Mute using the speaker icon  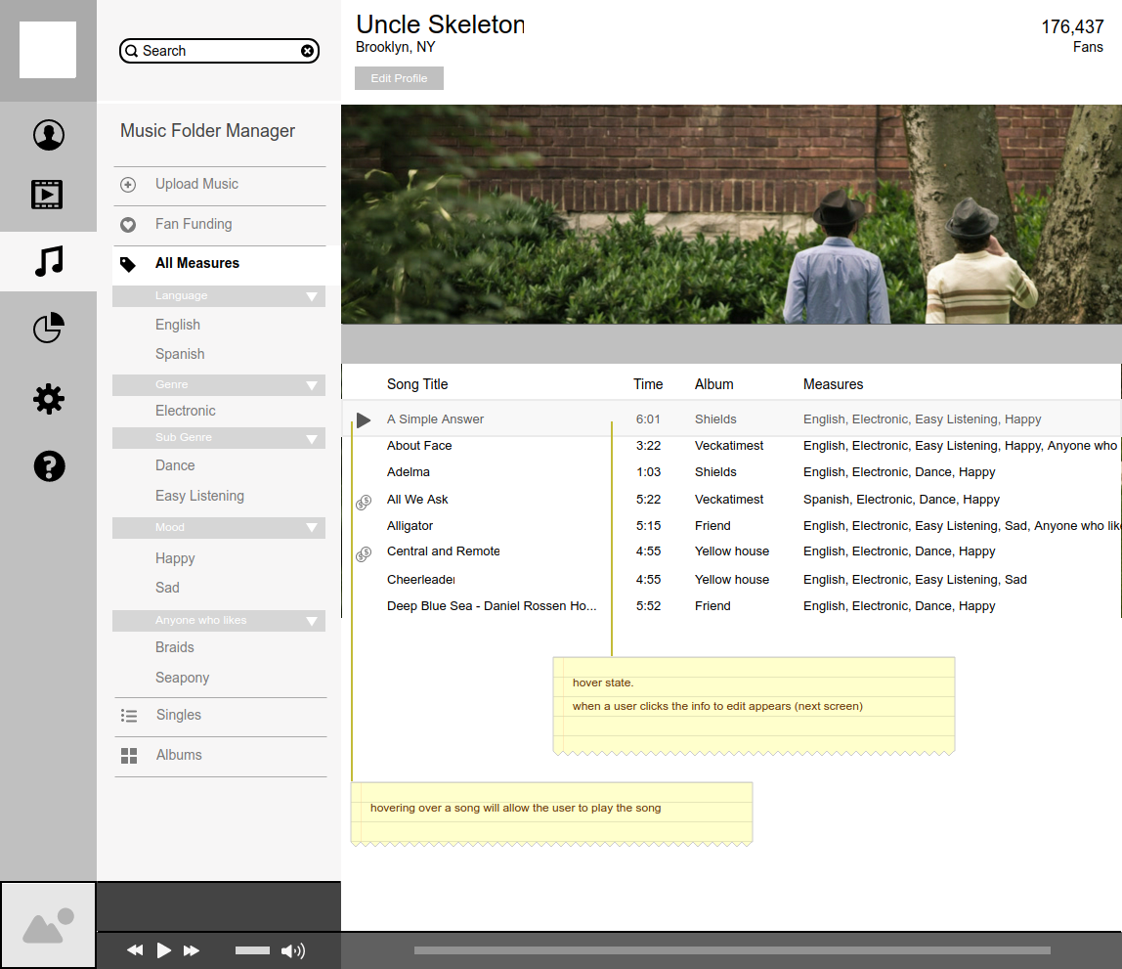[x=292, y=950]
